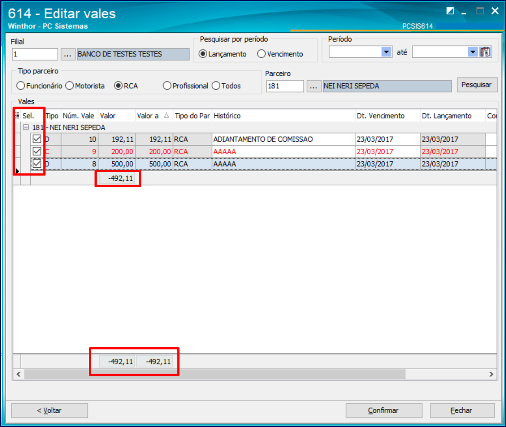This screenshot has height=427, width=506.
Task: Select the Lançamento radio button
Action: (202, 54)
